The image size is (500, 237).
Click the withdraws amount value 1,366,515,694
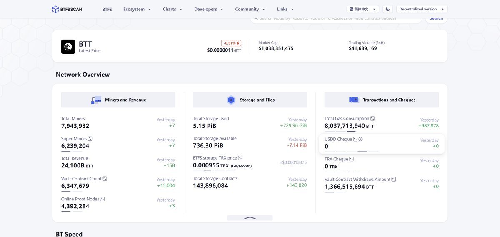click(345, 187)
